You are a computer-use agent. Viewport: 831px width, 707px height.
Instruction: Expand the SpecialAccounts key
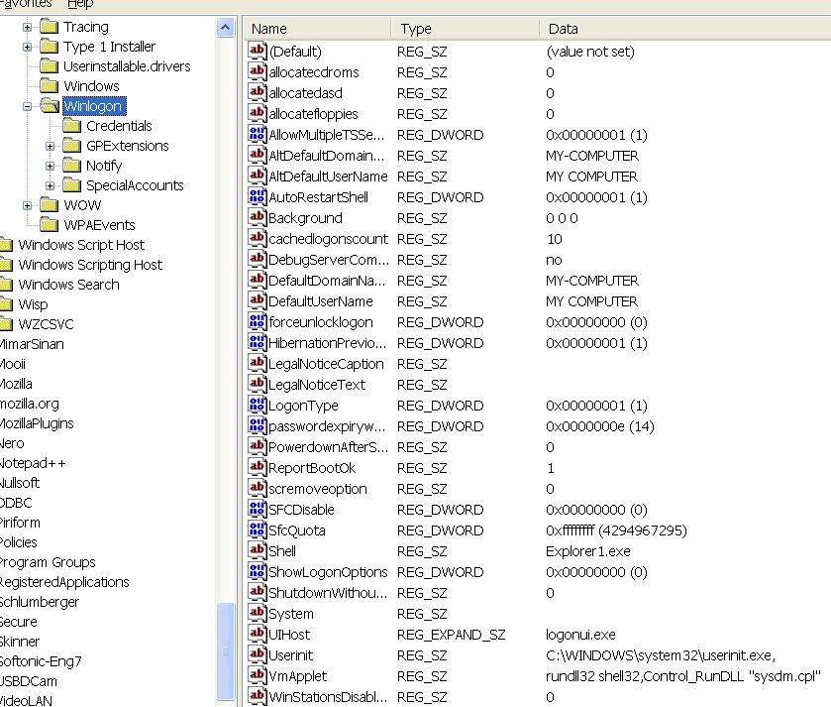coord(50,185)
